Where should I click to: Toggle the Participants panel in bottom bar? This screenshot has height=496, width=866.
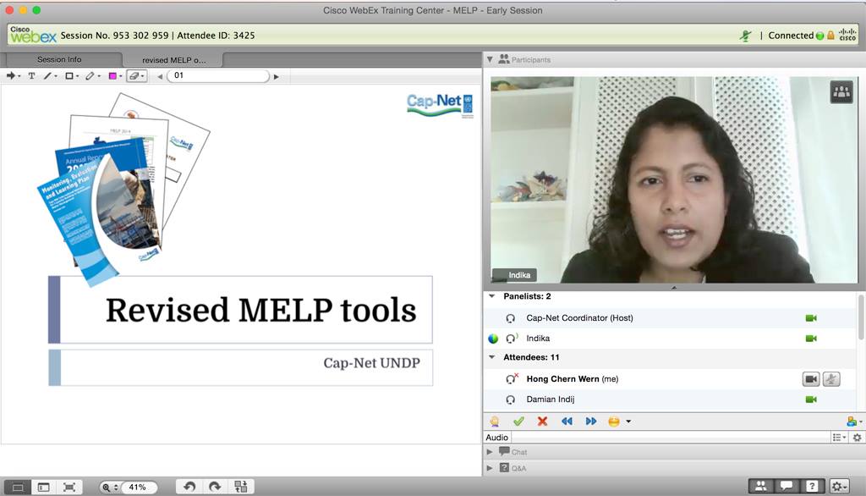pos(761,486)
